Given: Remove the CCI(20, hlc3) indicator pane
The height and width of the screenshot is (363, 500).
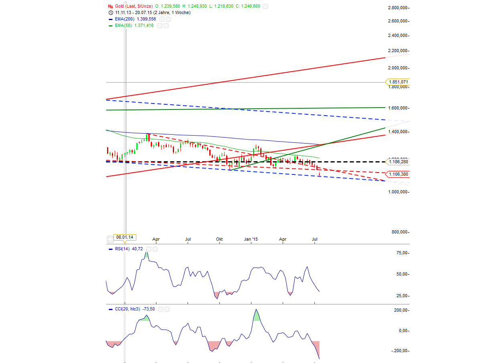Looking at the screenshot, I should (167, 309).
